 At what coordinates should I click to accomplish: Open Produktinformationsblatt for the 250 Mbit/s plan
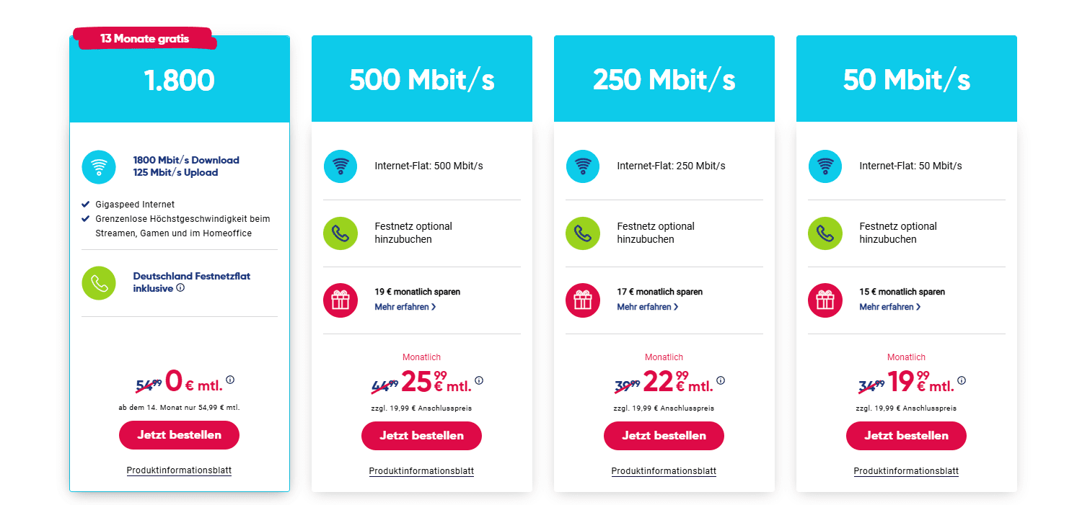click(x=664, y=471)
